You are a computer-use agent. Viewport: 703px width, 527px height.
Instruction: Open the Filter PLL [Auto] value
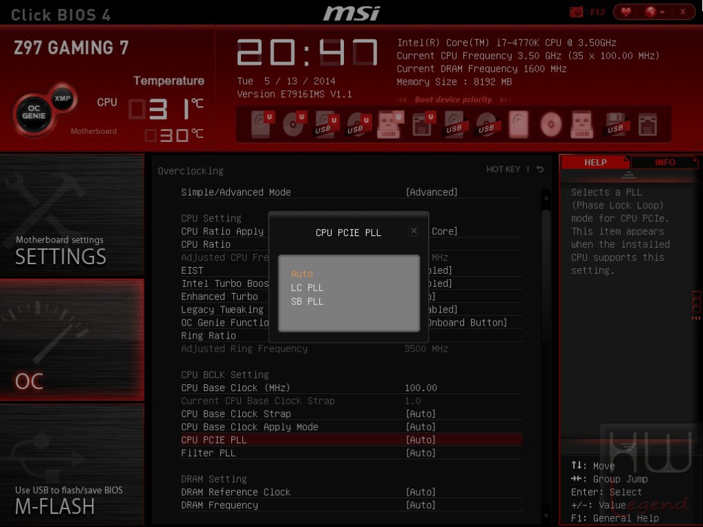421,453
